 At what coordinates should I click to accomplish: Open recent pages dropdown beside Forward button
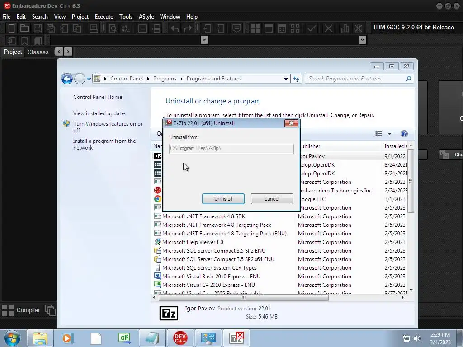[89, 79]
